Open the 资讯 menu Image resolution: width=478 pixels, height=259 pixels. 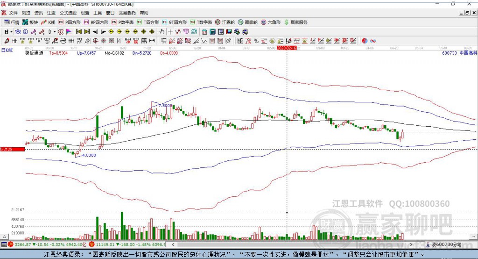(x=38, y=13)
